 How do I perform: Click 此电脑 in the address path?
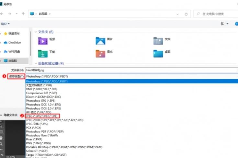click(x=43, y=14)
